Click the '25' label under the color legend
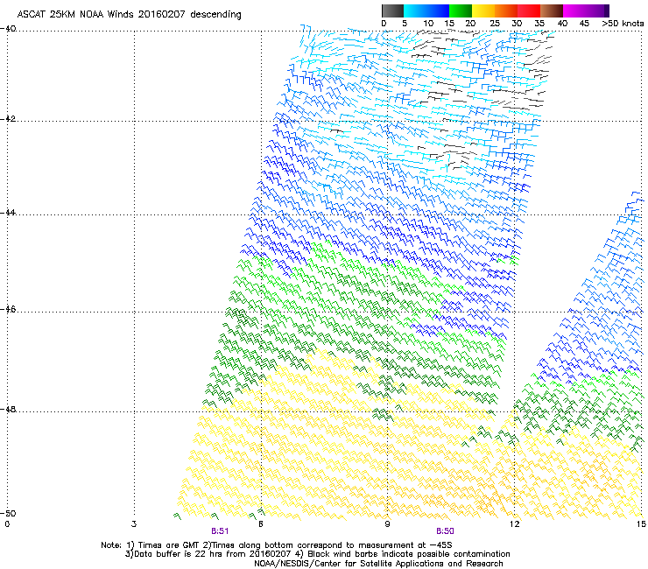The width and height of the screenshot is (648, 569). (x=495, y=24)
